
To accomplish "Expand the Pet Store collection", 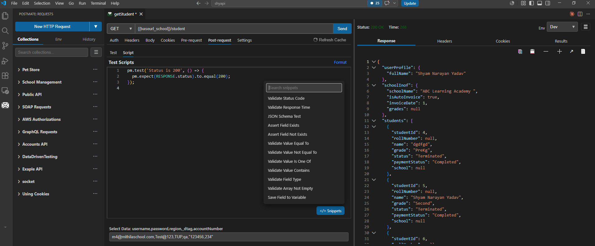I will 19,70.
